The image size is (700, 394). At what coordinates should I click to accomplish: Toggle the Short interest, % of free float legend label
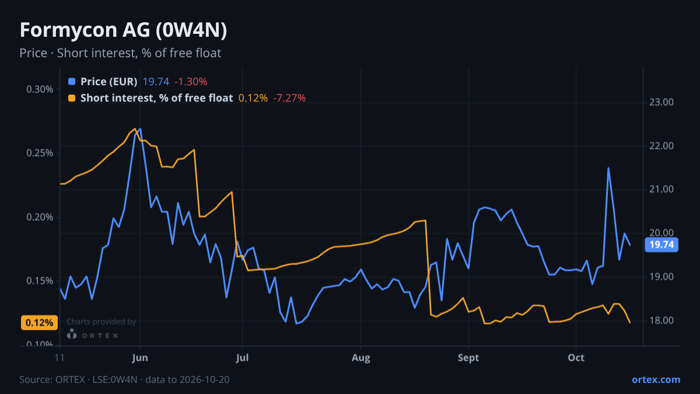(157, 98)
